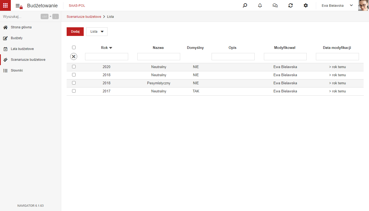Open the apps grid launcher icon
This screenshot has height=211, width=369.
point(5,5)
